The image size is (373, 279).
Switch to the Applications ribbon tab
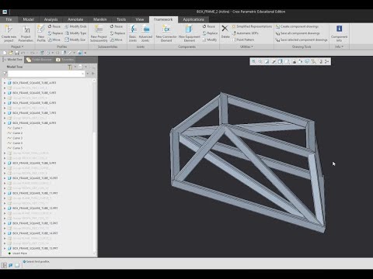point(193,19)
